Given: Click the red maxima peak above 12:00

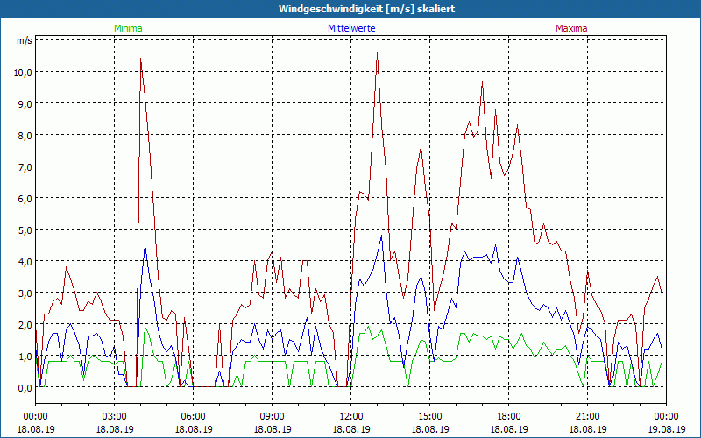Looking at the screenshot, I should click(378, 53).
